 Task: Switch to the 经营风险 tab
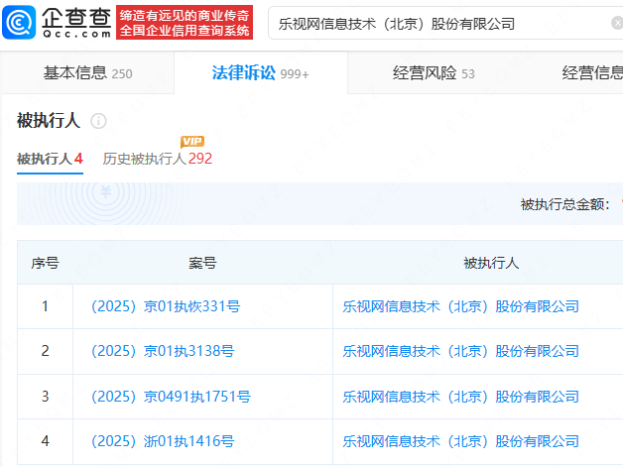(434, 72)
